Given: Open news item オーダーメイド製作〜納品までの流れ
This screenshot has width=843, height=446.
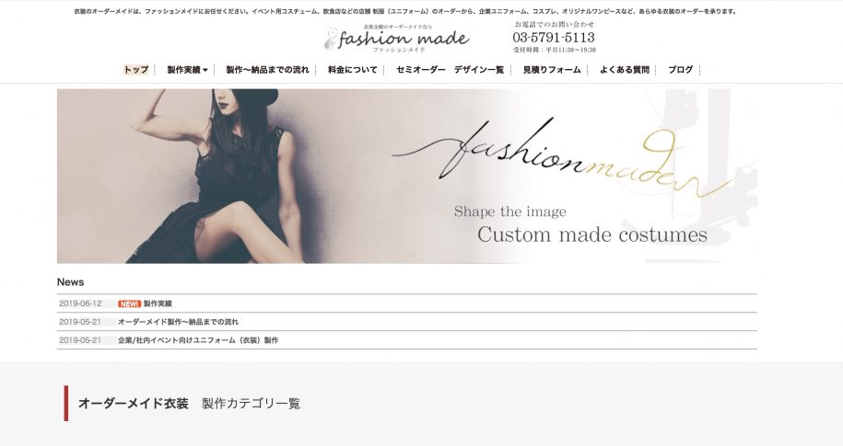Looking at the screenshot, I should click(x=178, y=322).
